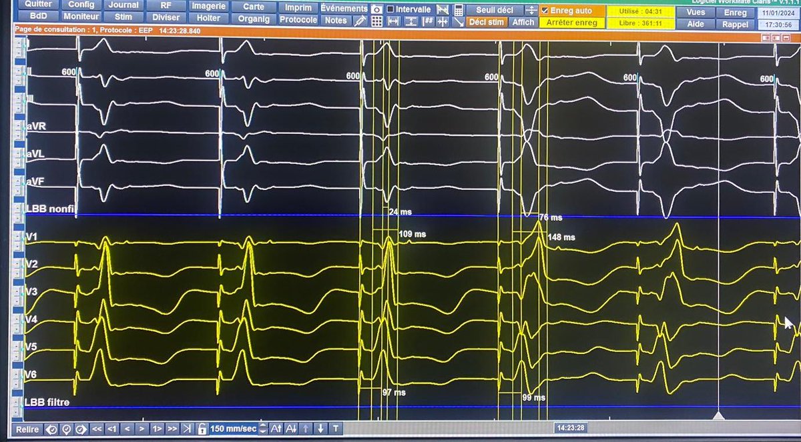Click the Stim button
This screenshot has height=442, width=801.
point(123,17)
